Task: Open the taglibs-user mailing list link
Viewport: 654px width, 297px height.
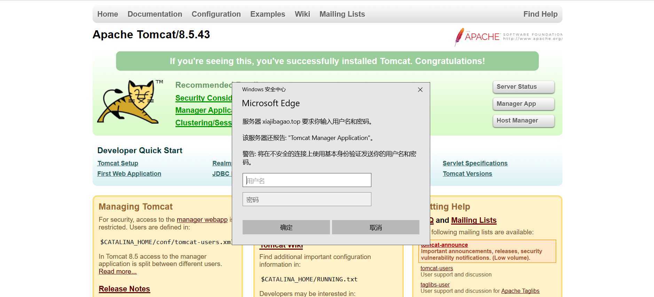Action: [x=435, y=284]
